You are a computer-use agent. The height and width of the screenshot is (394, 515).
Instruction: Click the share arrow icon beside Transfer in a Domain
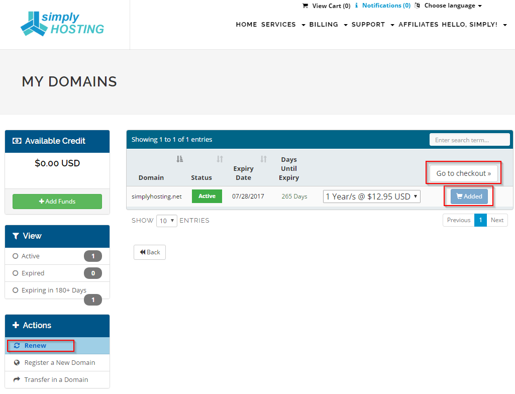point(17,379)
